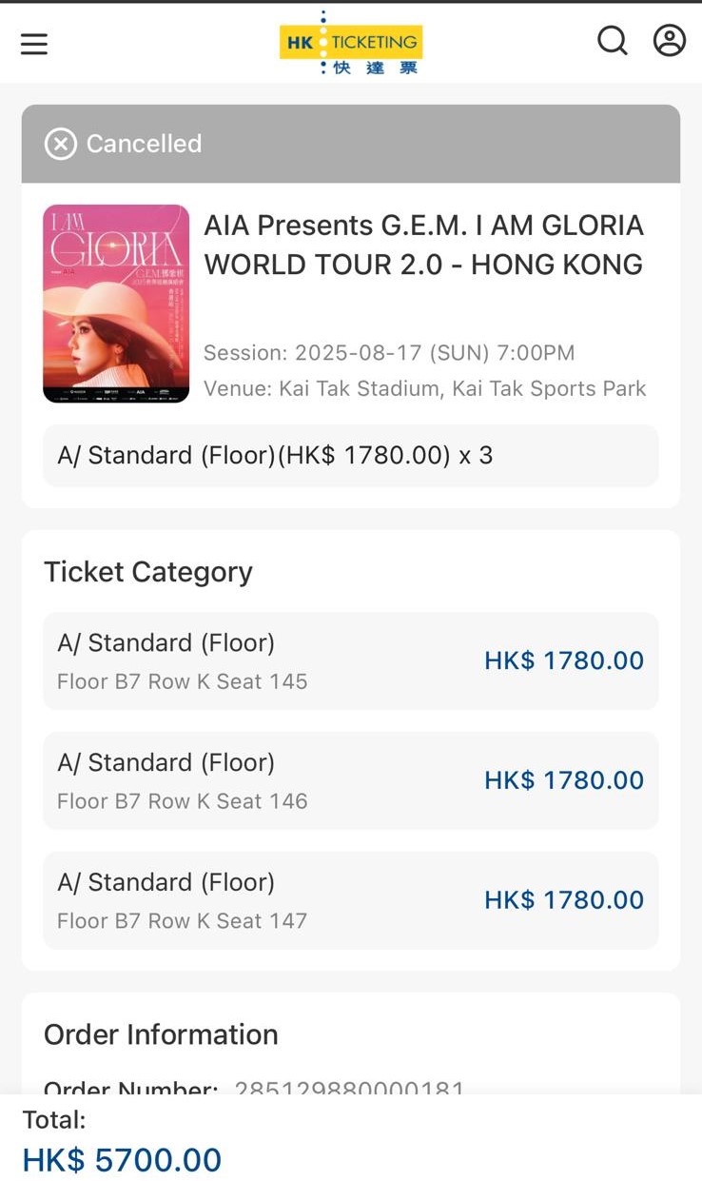Open search with the magnifier icon
This screenshot has width=702, height=1181.
click(x=613, y=41)
